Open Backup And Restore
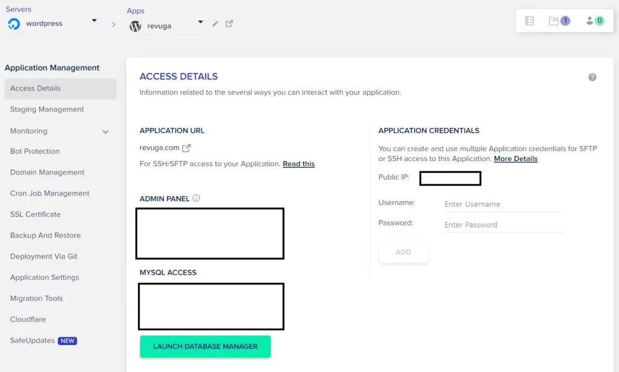This screenshot has height=372, width=619. point(45,236)
